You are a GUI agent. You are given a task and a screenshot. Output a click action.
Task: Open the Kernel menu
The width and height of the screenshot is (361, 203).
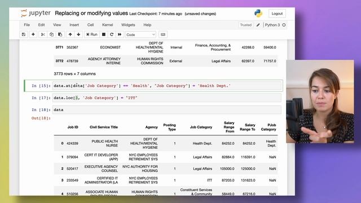(108, 25)
